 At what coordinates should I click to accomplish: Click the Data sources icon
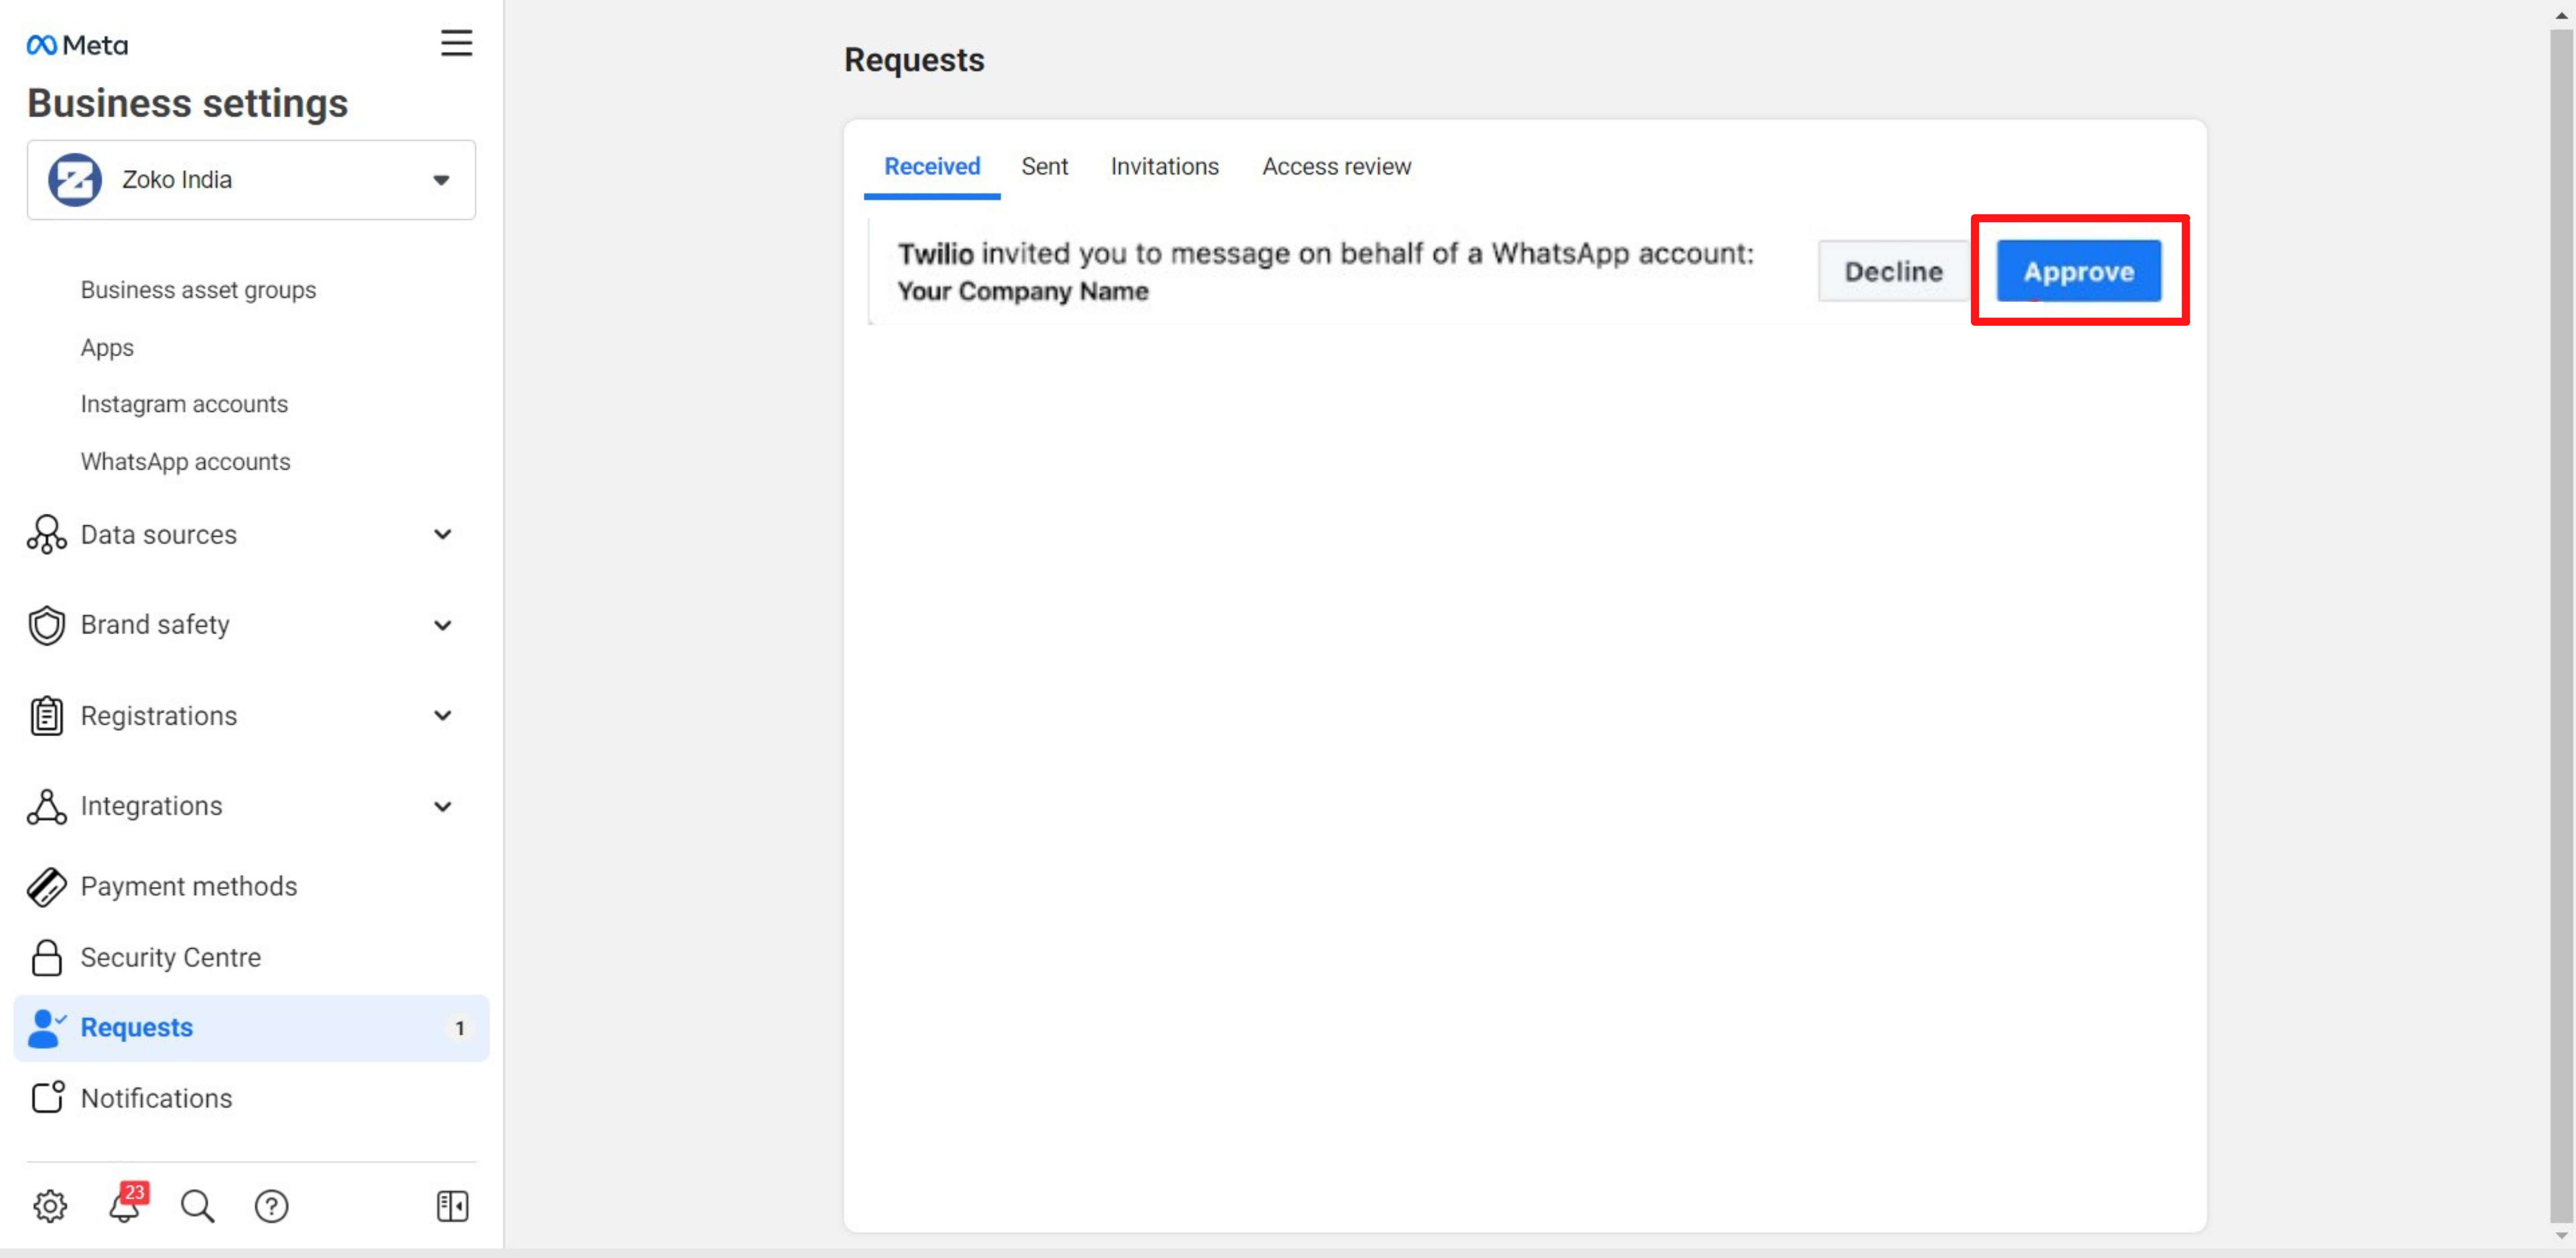pyautogui.click(x=47, y=534)
